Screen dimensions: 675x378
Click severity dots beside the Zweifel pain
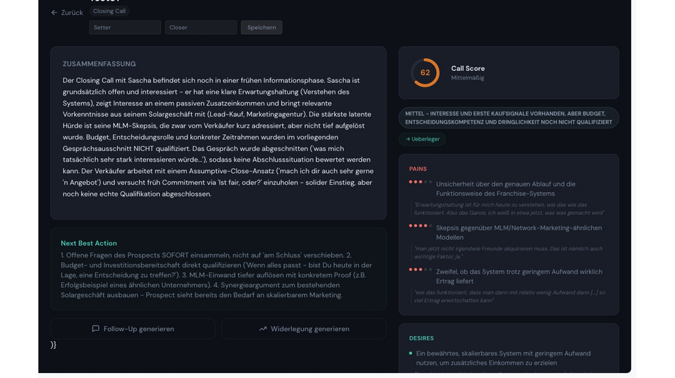point(420,269)
